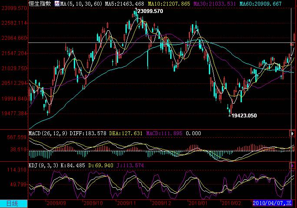
Task: Select the MA5:21463.468 readout
Action: click(125, 3)
